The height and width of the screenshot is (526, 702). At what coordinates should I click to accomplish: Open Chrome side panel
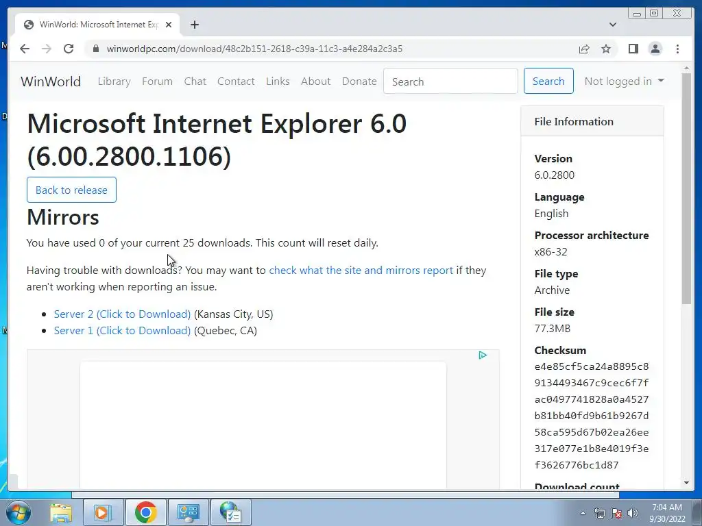(x=633, y=49)
